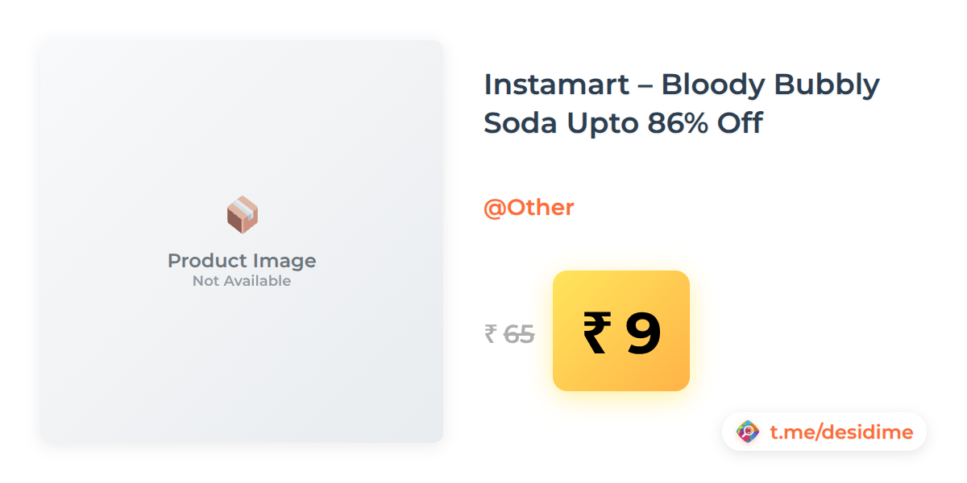967x483 pixels.
Task: Click the DesiDime logo icon
Action: 748,432
